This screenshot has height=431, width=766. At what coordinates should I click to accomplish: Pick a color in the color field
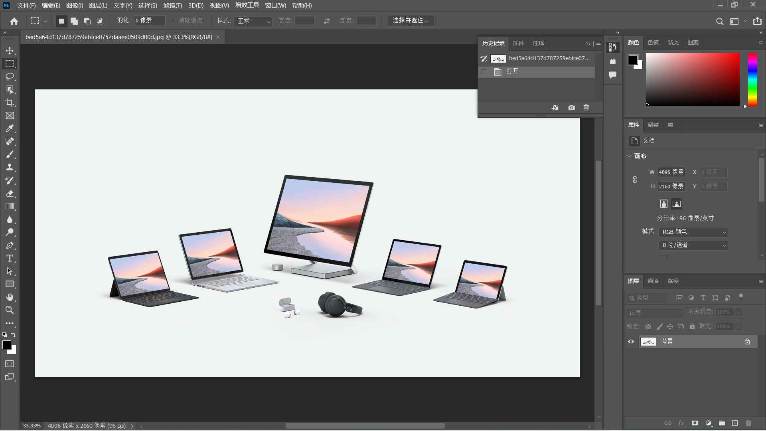point(693,79)
